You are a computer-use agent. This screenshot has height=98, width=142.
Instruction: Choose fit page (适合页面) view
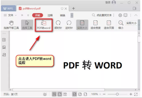109,25
